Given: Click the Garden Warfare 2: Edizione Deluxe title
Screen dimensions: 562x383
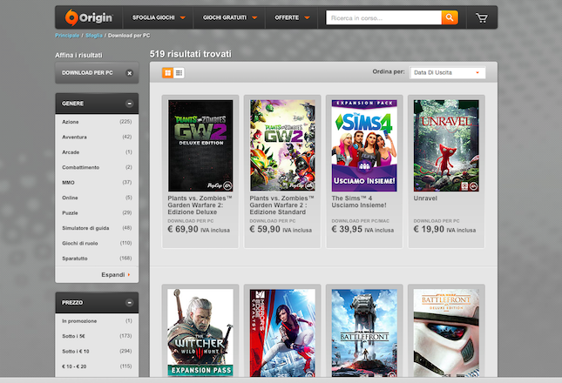Looking at the screenshot, I should 200,205.
